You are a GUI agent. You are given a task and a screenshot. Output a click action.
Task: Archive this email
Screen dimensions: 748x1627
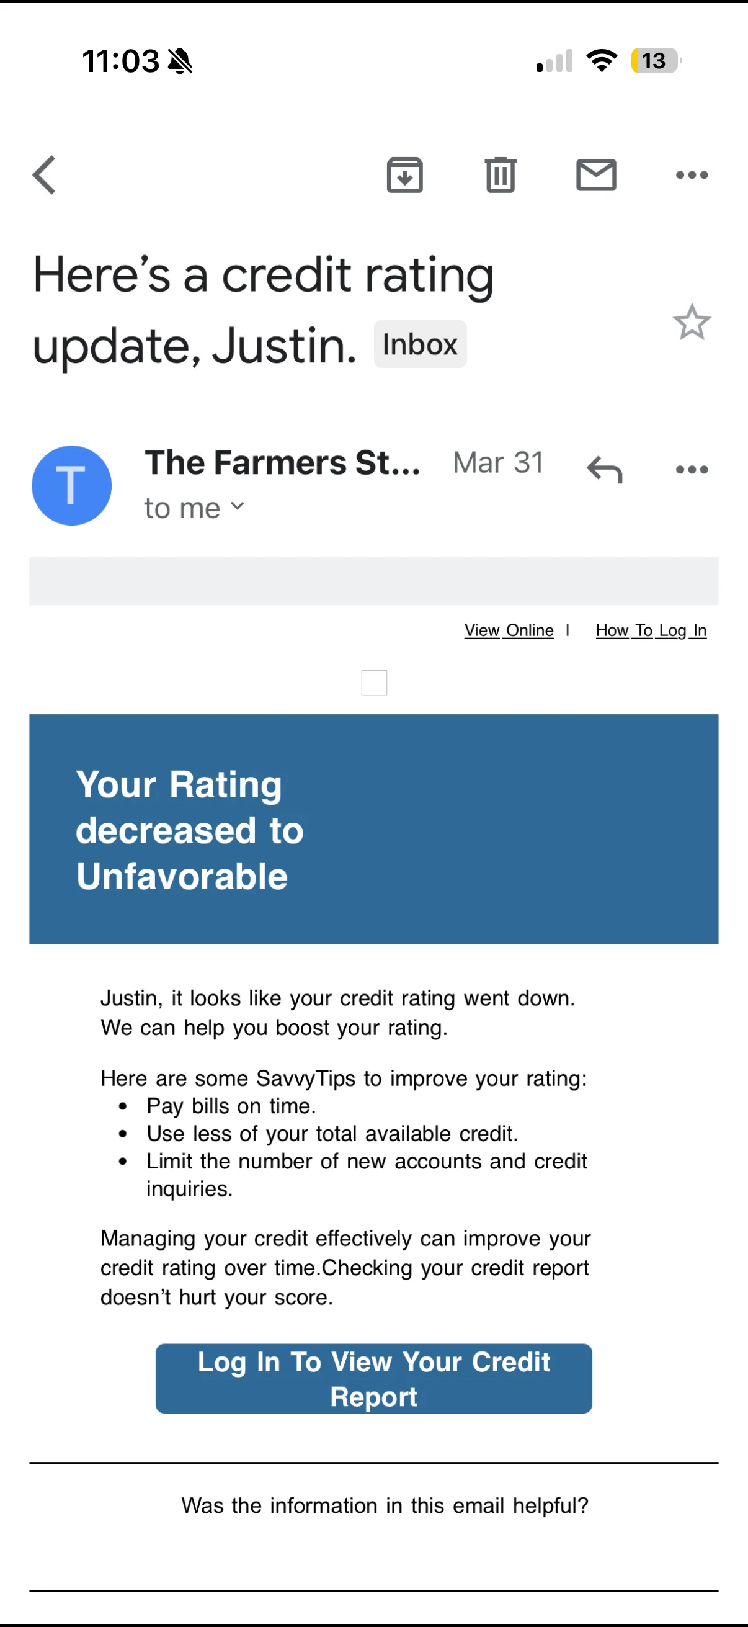404,175
